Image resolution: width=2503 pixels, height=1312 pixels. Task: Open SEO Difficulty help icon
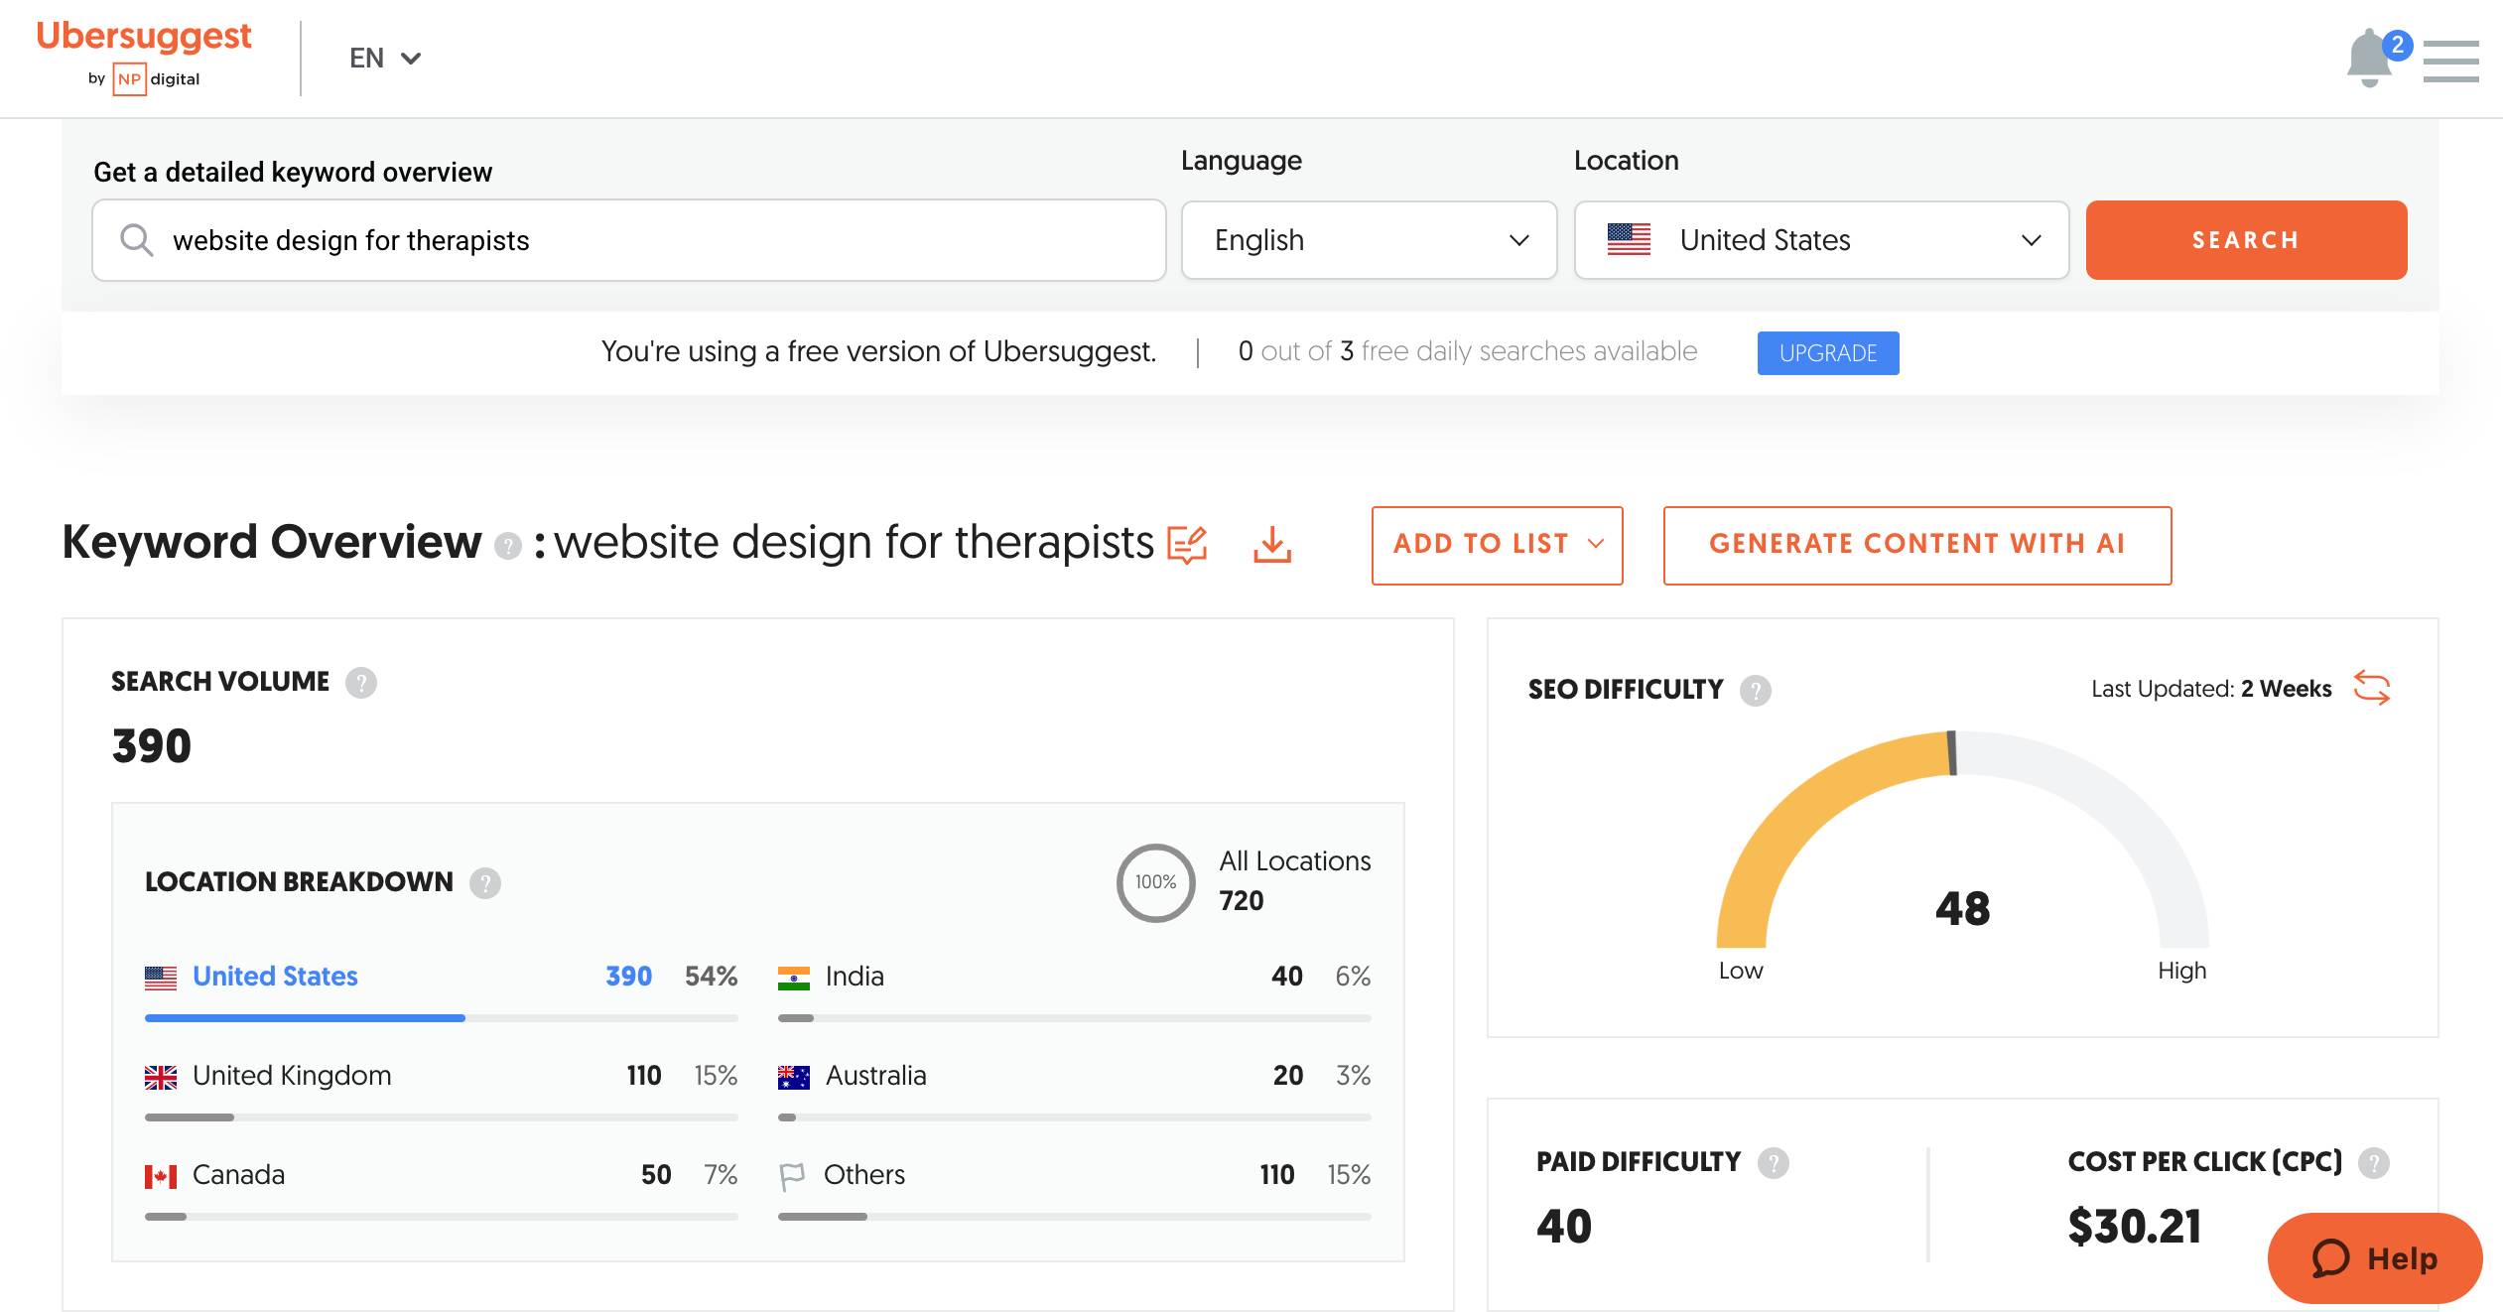click(x=1756, y=690)
